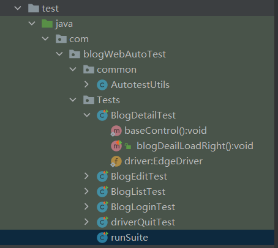Click the blogDeailLoadRight method icon
The width and height of the screenshot is (278, 248).
[x=116, y=146]
